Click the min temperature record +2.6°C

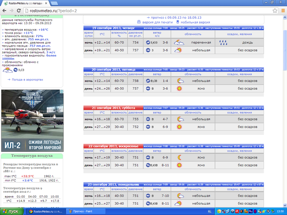28,181
